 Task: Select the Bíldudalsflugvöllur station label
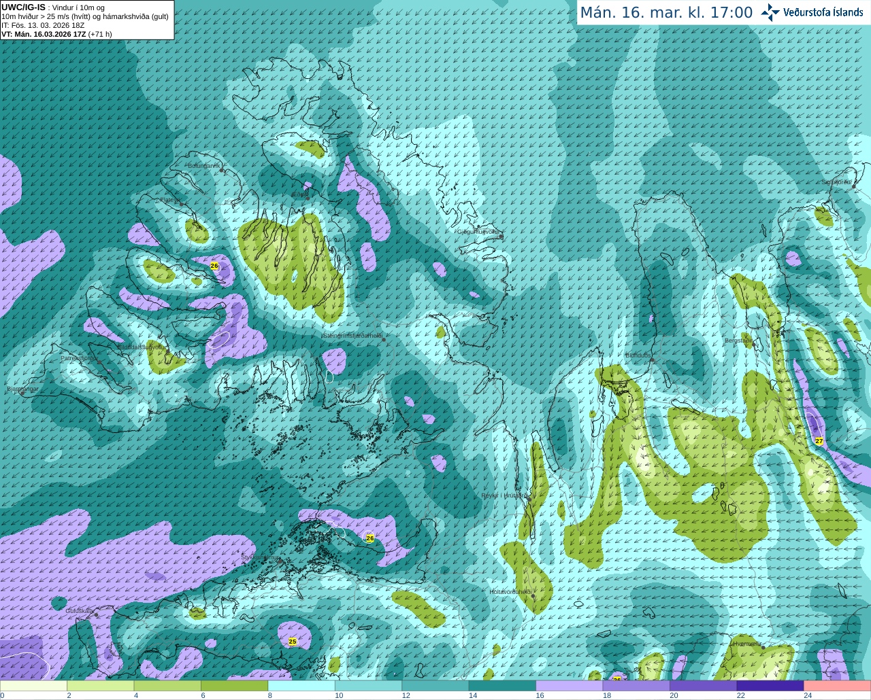coord(142,347)
